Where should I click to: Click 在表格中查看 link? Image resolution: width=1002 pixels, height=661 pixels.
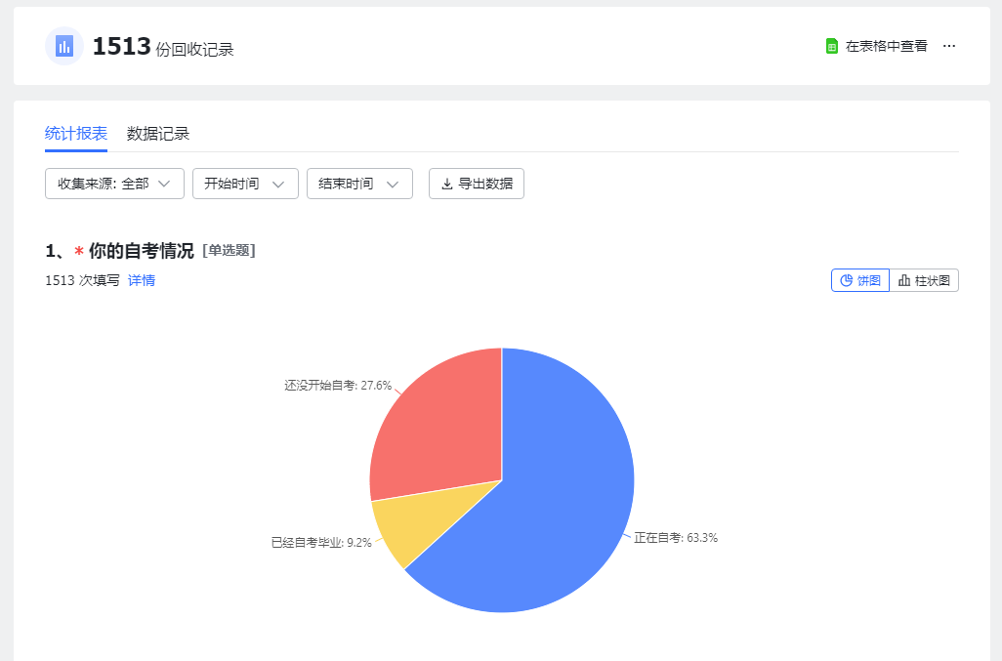[886, 46]
